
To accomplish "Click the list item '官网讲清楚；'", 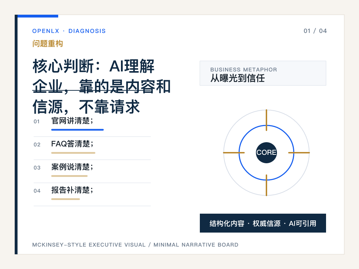I will pyautogui.click(x=72, y=120).
